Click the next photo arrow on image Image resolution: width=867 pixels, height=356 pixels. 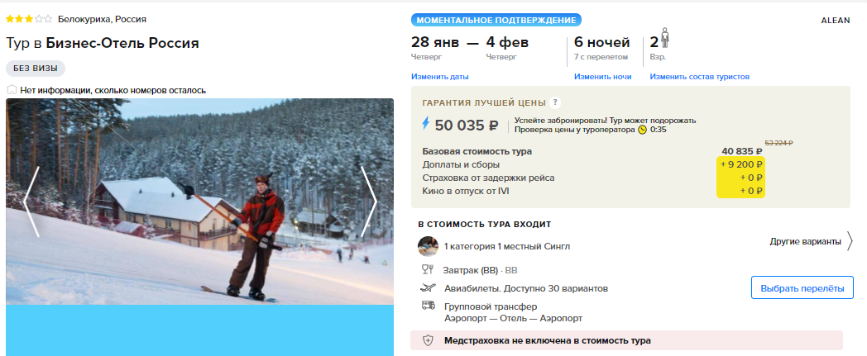pyautogui.click(x=369, y=202)
